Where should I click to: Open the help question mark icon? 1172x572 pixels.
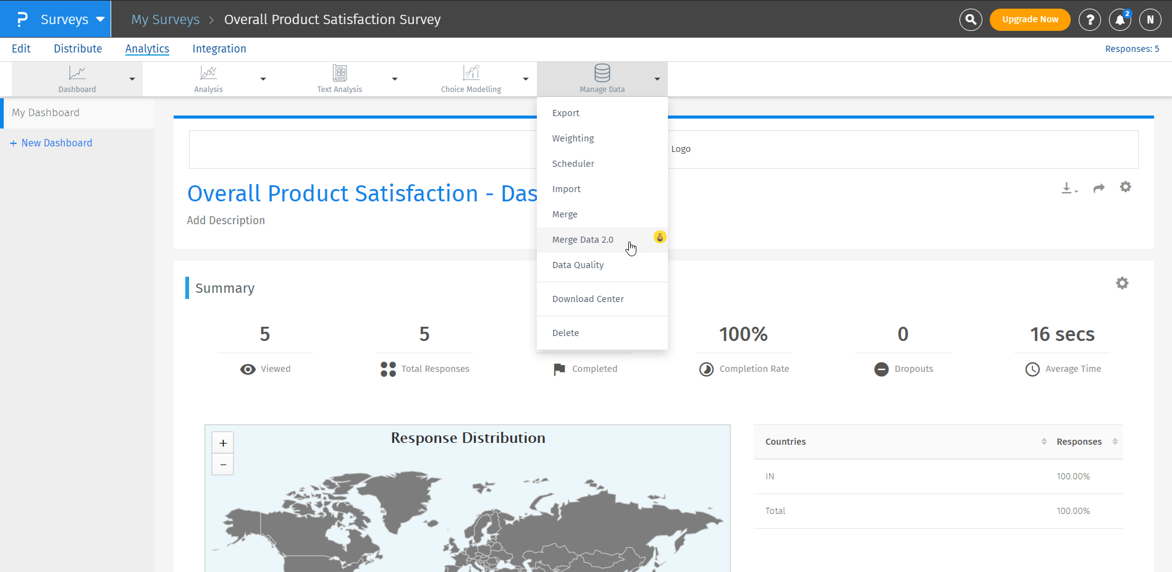tap(1090, 20)
